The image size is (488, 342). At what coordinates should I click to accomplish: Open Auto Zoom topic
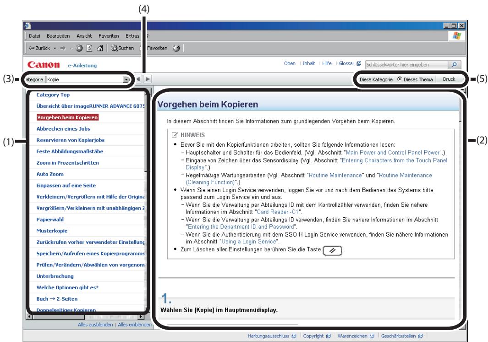tap(50, 174)
